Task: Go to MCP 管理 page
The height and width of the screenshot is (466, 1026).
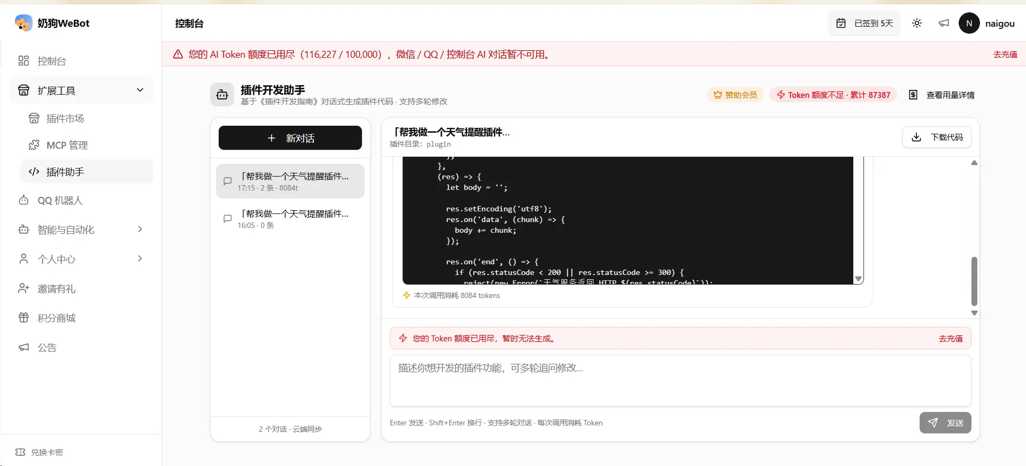Action: point(87,145)
